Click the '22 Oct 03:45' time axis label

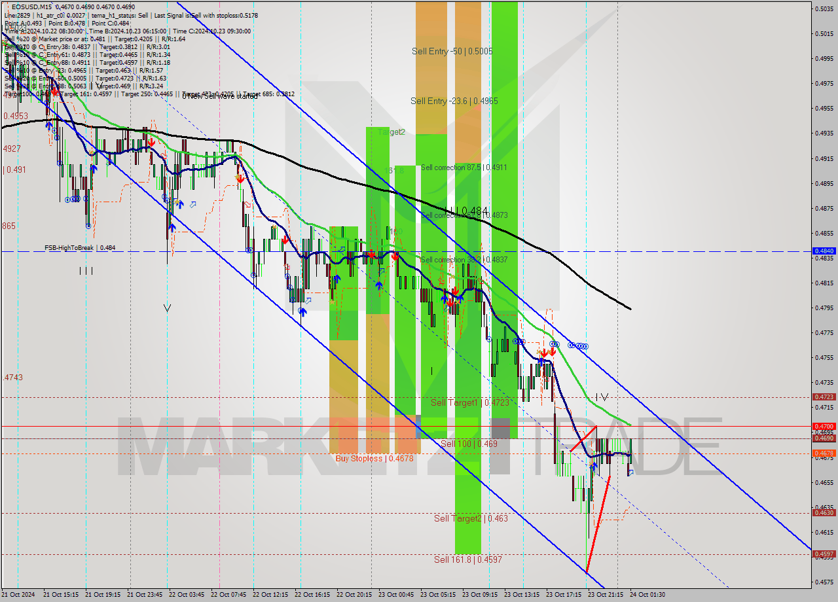click(x=186, y=595)
